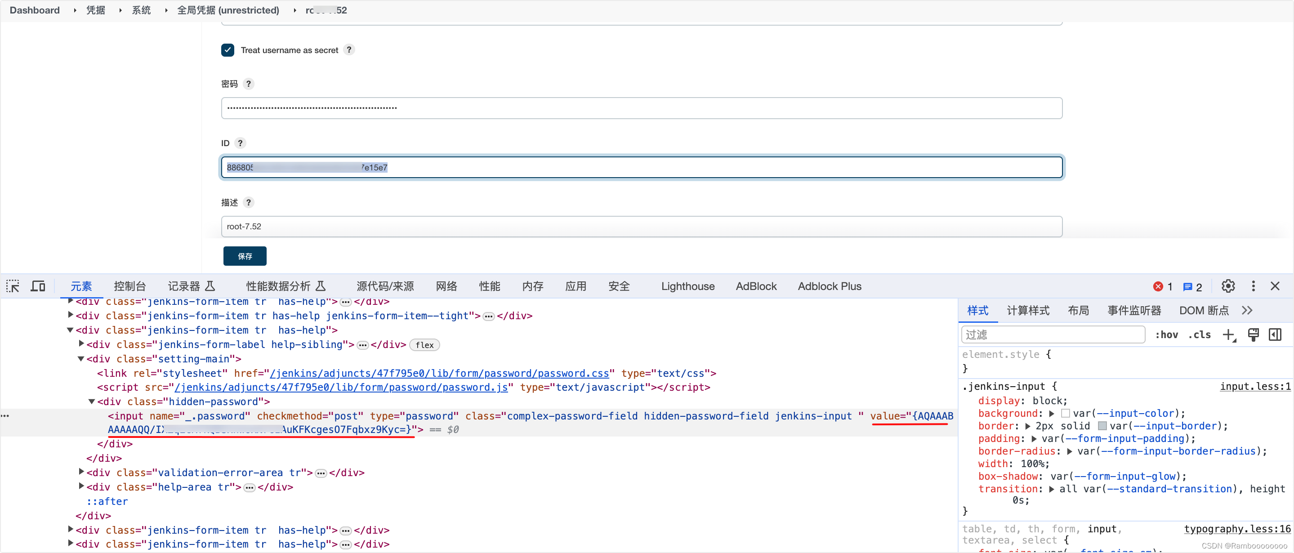Uncheck Treat username as secret

(x=228, y=50)
